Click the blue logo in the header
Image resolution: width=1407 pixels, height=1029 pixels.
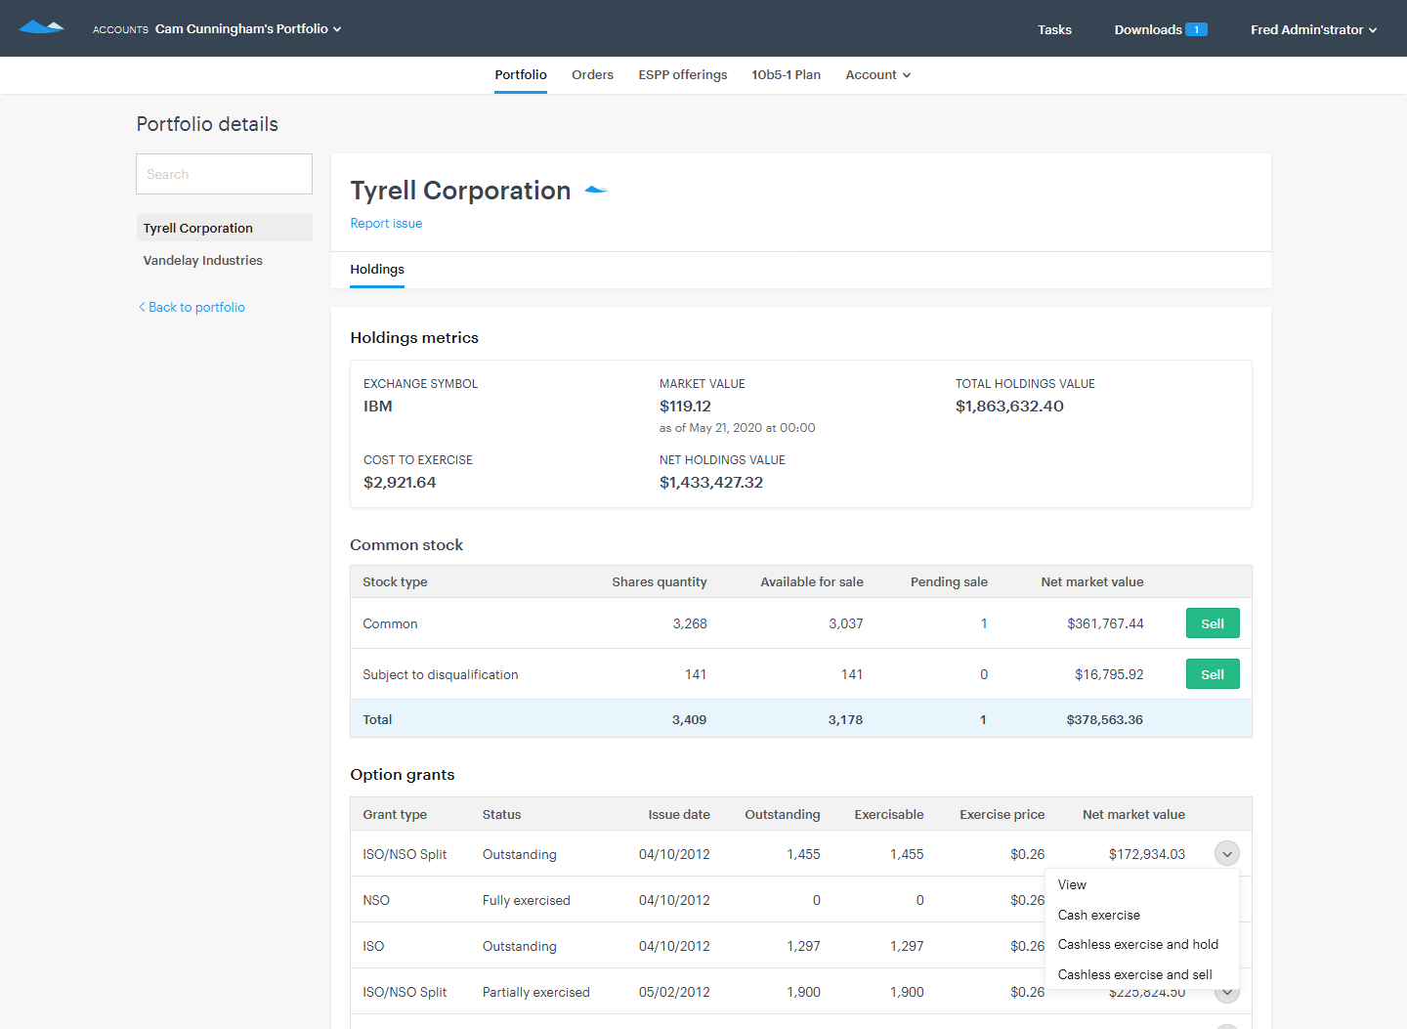click(41, 27)
